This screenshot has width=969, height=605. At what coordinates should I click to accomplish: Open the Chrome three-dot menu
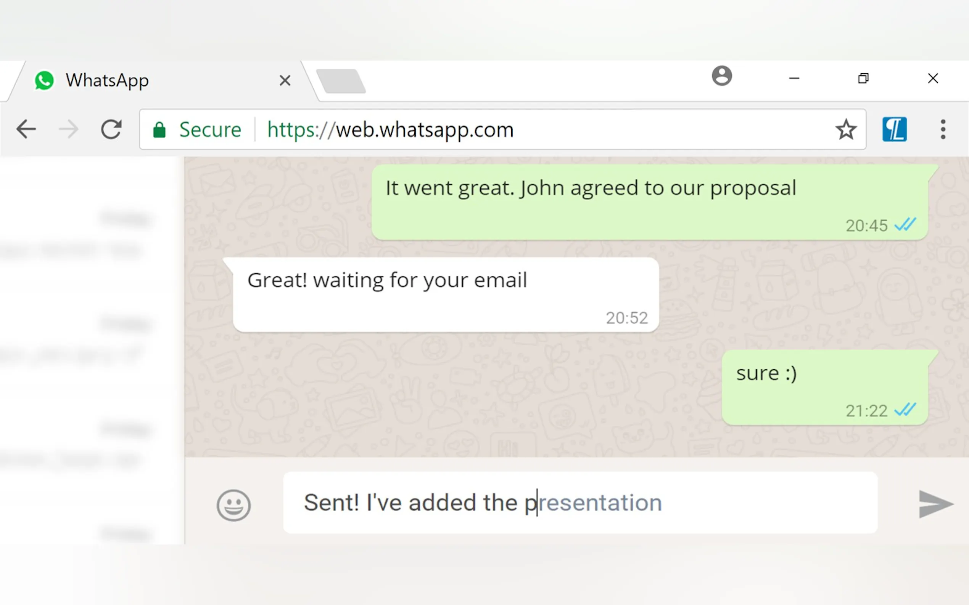tap(943, 129)
